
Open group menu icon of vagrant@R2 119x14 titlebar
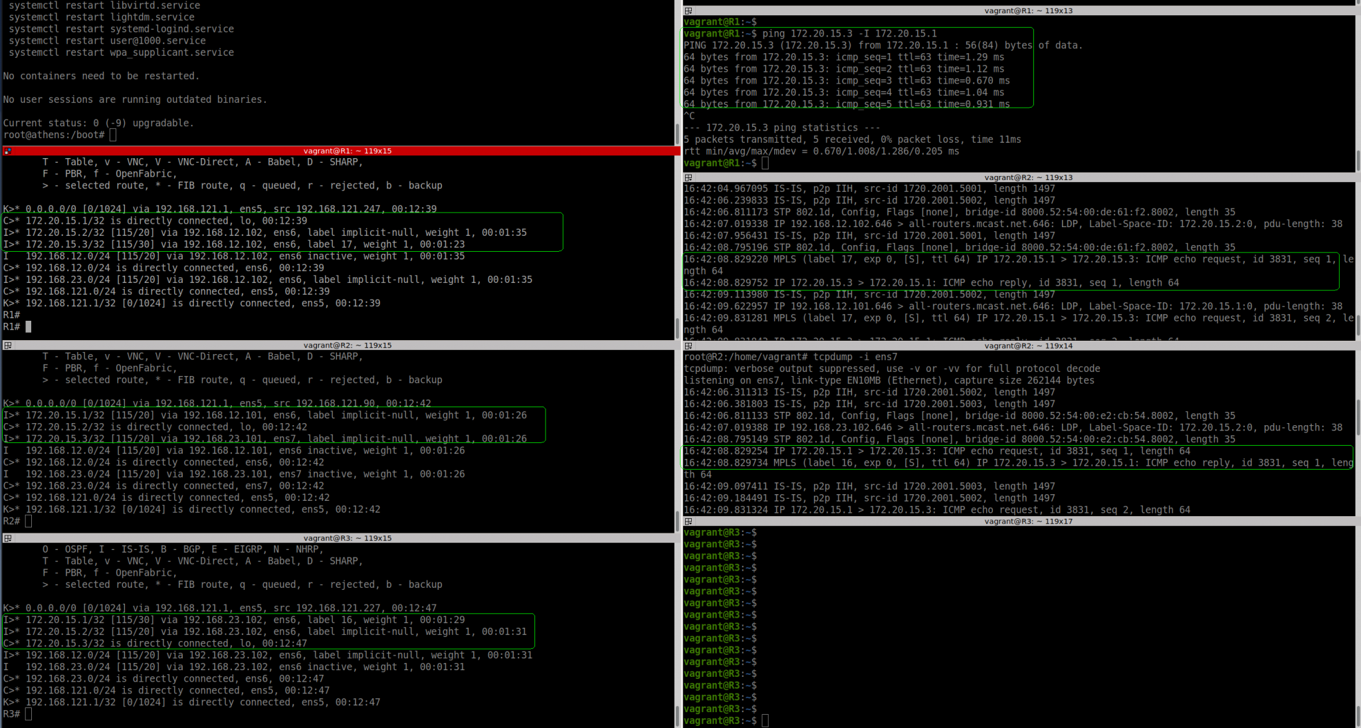[688, 345]
